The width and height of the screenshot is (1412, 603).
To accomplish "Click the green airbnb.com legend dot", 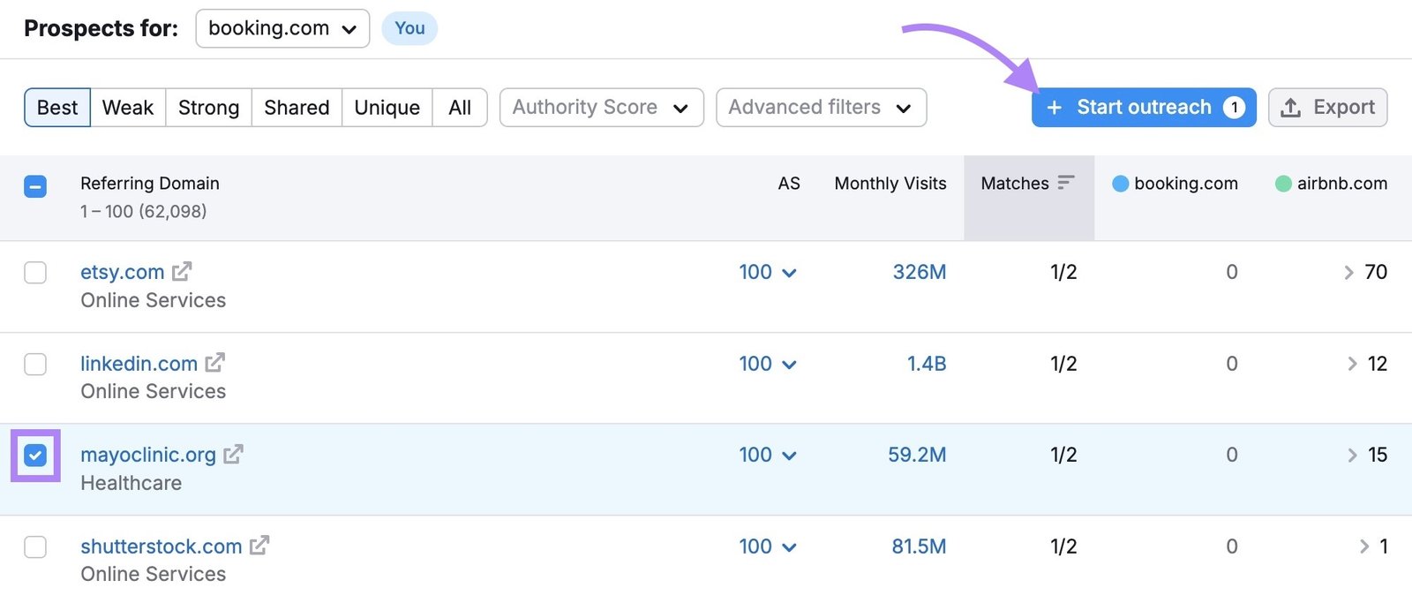I will coord(1283,184).
